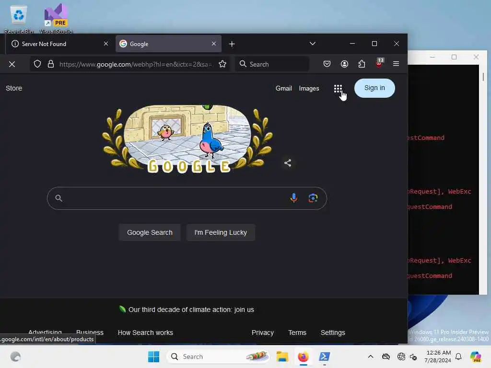Open the Terms footer link
Image resolution: width=491 pixels, height=368 pixels.
coord(297,333)
